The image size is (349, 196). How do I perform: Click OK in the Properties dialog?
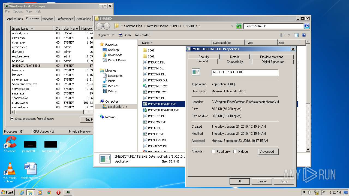(x=240, y=181)
